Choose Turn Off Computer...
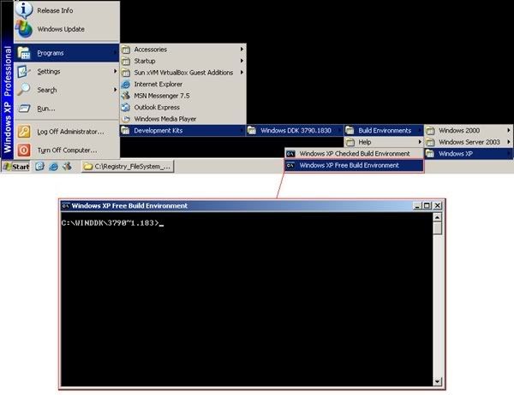This screenshot has width=514, height=395. coord(67,150)
